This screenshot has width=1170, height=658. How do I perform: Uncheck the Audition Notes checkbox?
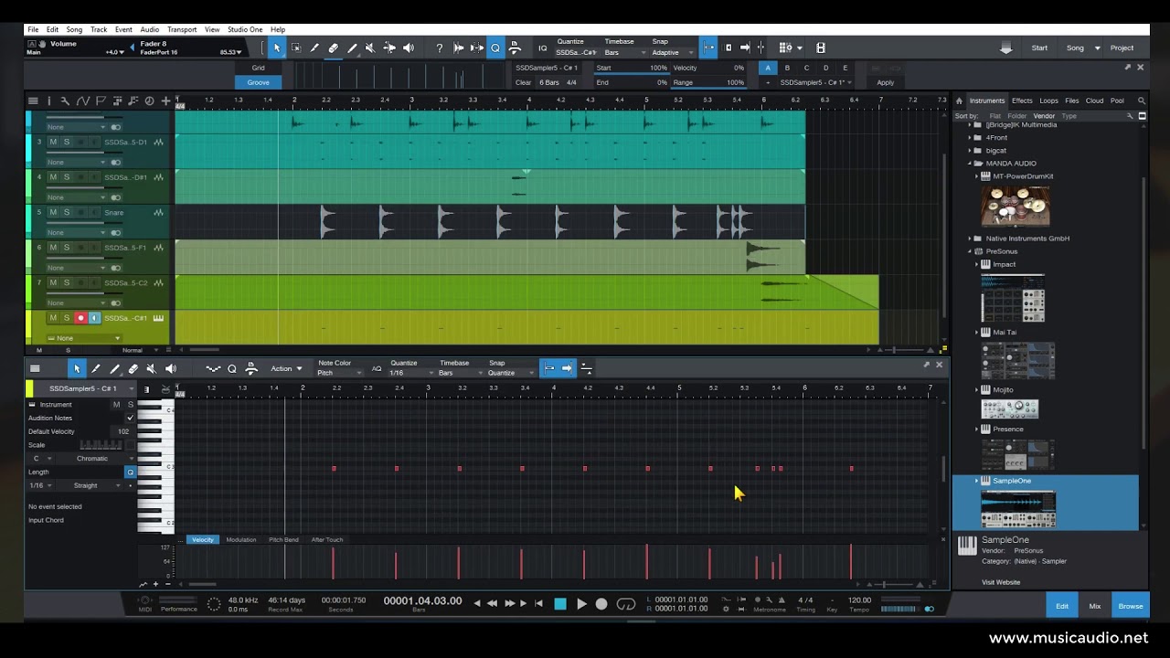click(130, 418)
